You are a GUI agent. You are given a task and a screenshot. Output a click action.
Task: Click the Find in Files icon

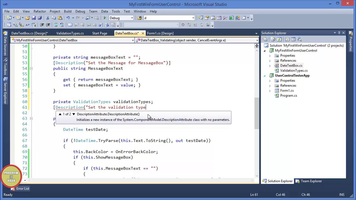coord(139,18)
